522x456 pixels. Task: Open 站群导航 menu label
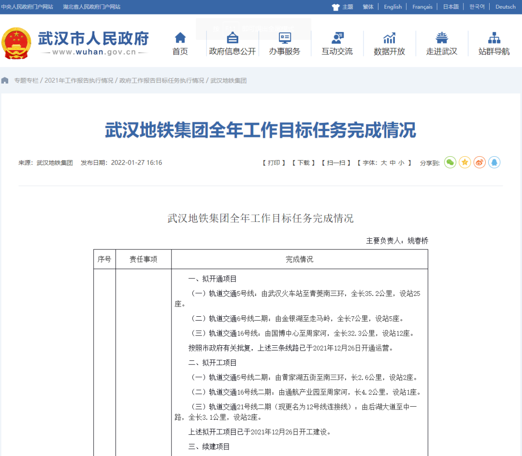[x=494, y=51]
